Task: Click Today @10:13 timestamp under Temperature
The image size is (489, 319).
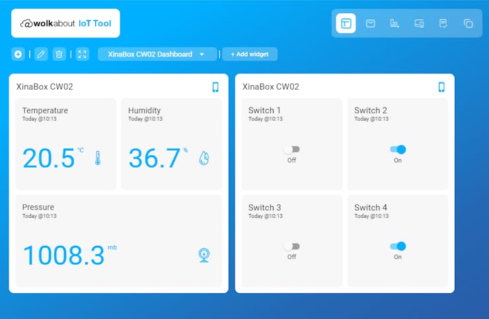Action: tap(39, 119)
